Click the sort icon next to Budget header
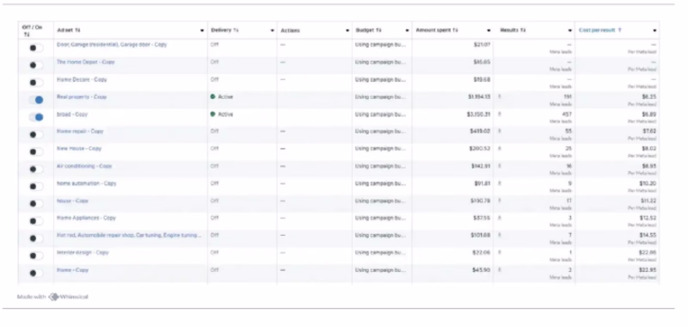 coord(378,30)
